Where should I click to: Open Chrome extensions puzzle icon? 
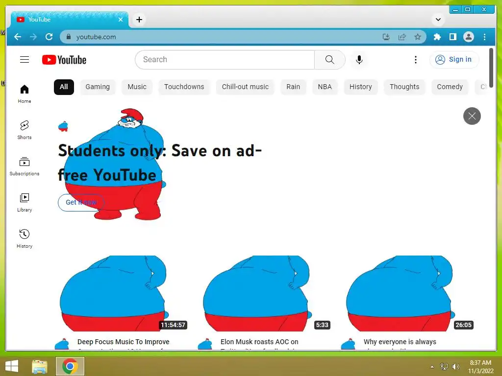[437, 37]
